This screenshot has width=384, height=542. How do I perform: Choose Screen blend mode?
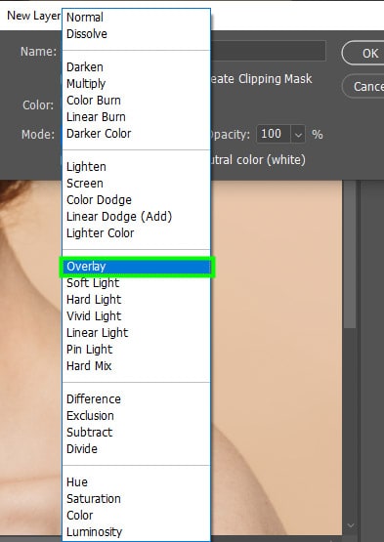[x=136, y=184]
